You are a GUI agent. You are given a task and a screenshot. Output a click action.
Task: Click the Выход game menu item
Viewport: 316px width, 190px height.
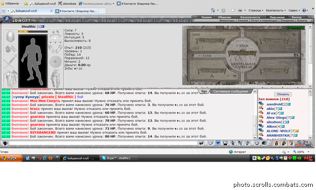(297, 17)
